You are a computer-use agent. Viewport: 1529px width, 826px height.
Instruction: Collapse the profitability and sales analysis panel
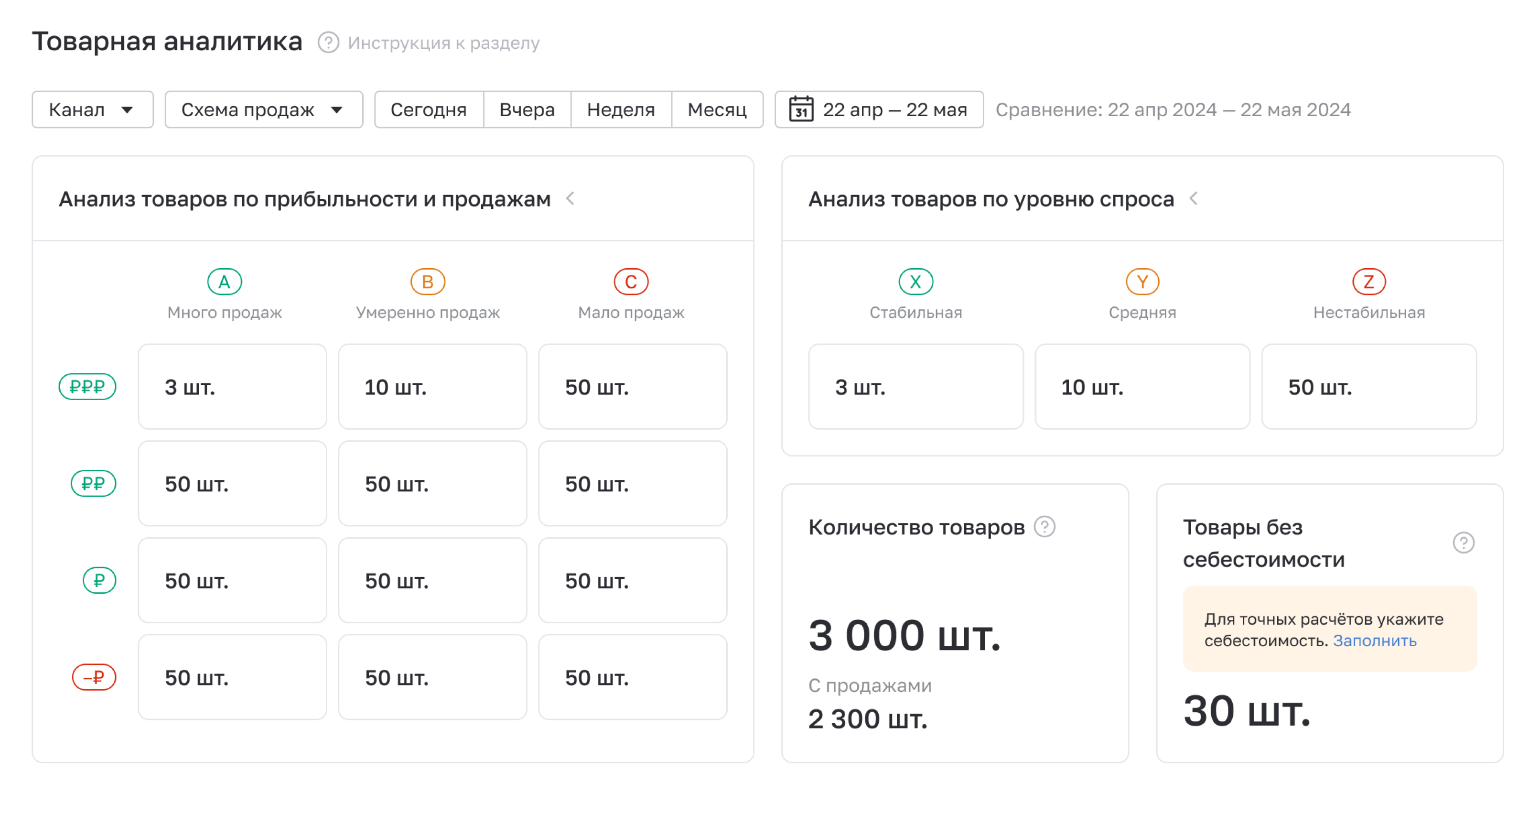pos(571,198)
